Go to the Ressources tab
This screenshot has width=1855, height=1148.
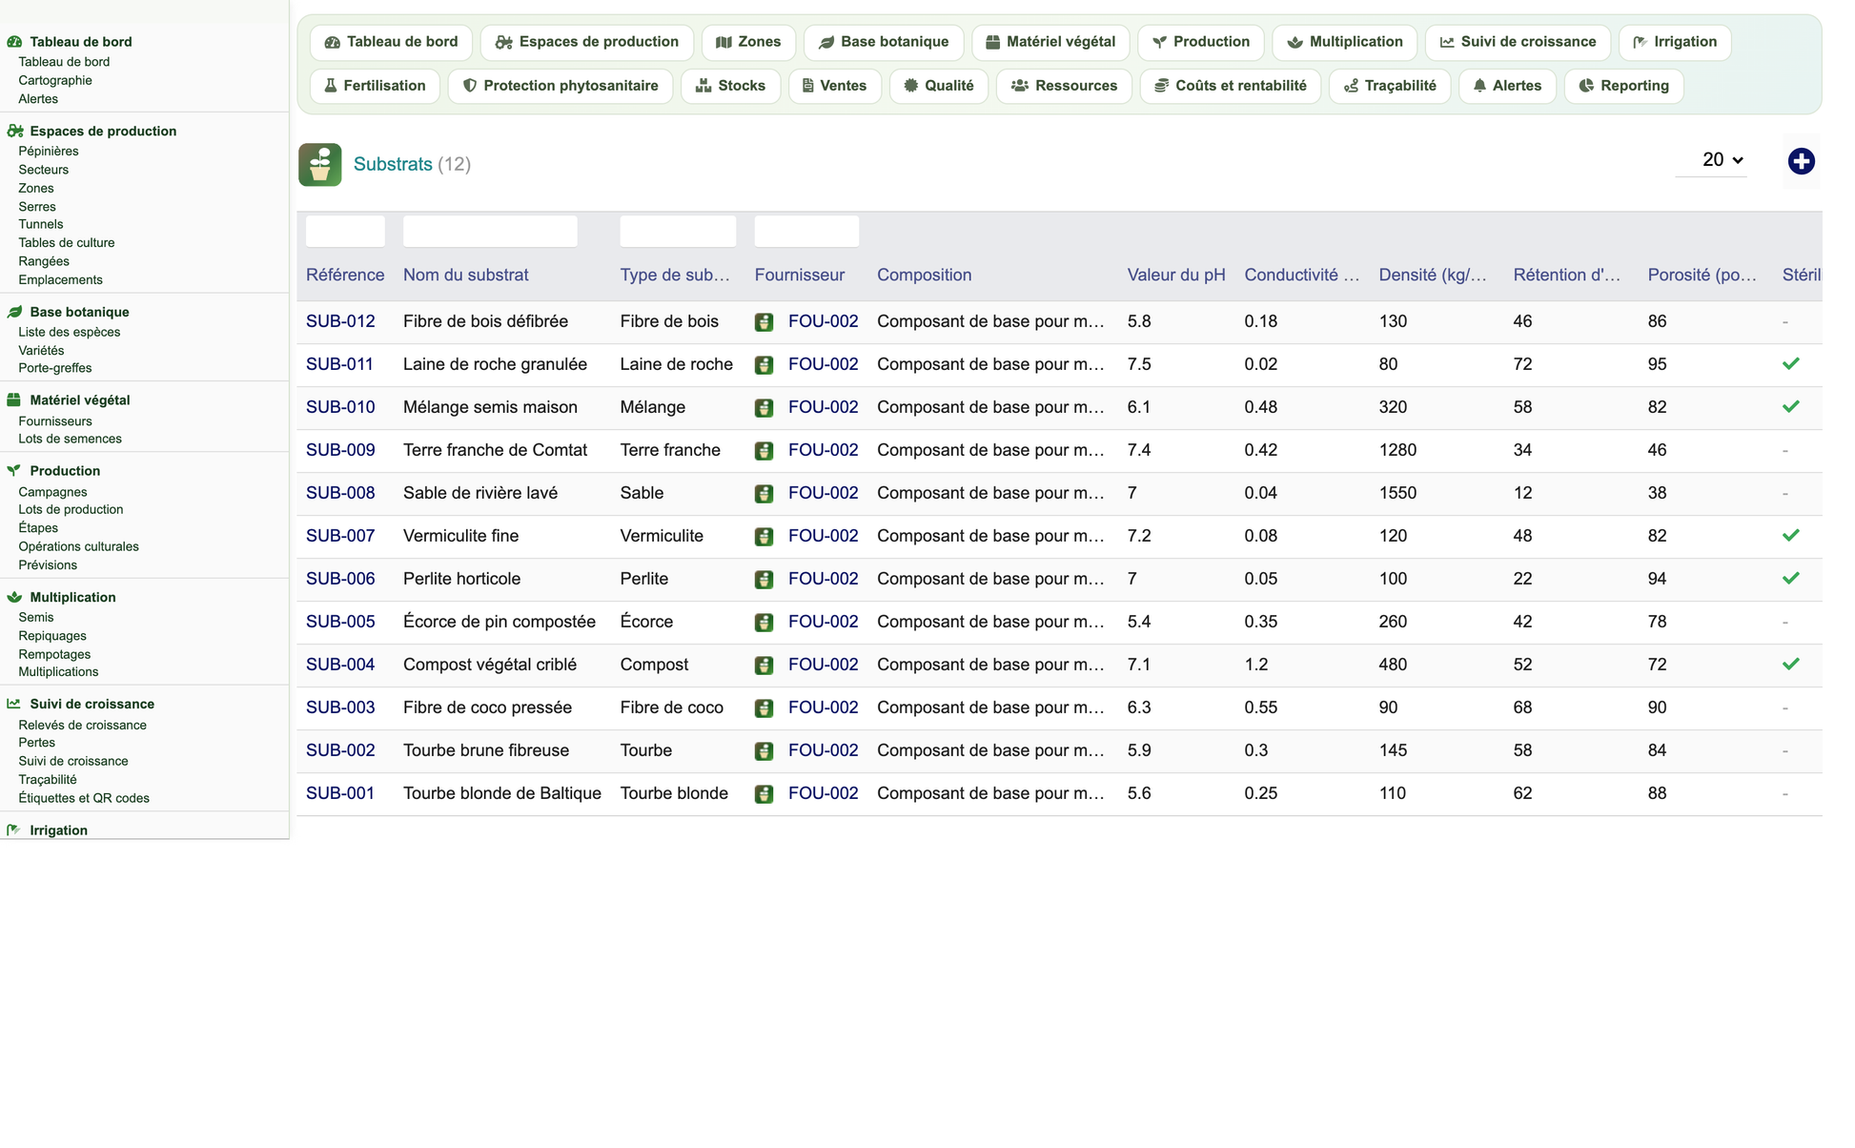[x=1064, y=86]
